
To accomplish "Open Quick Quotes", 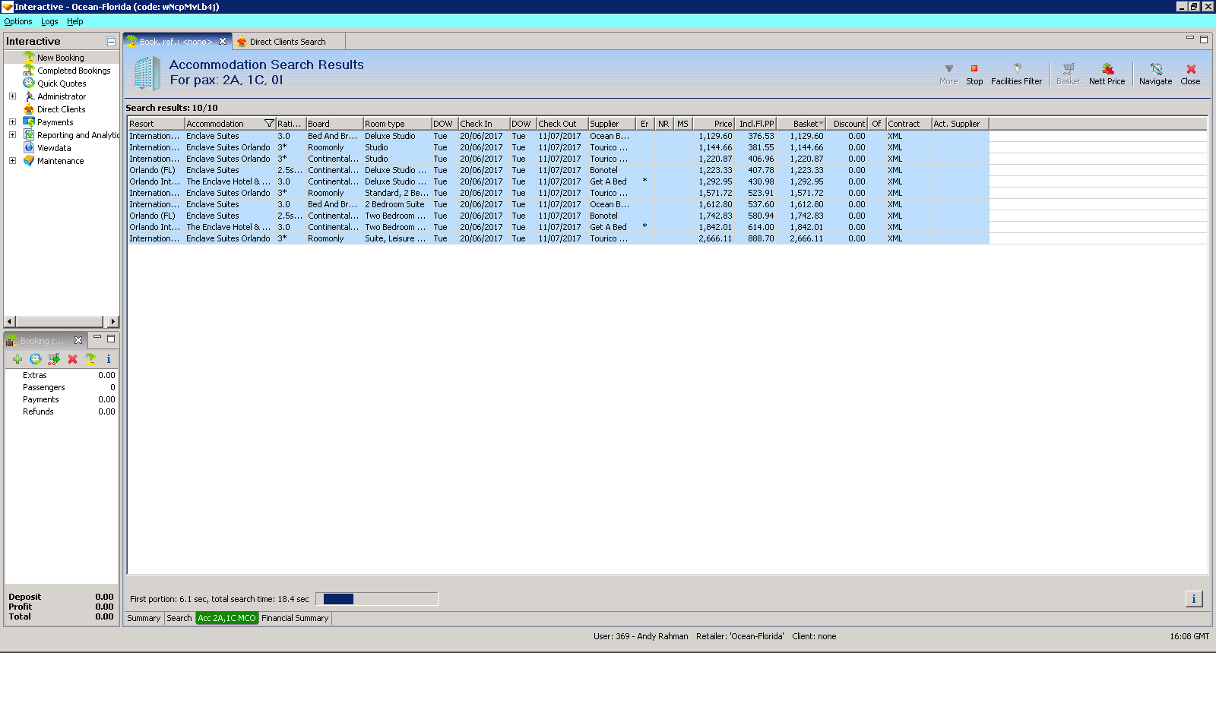I will 62,84.
